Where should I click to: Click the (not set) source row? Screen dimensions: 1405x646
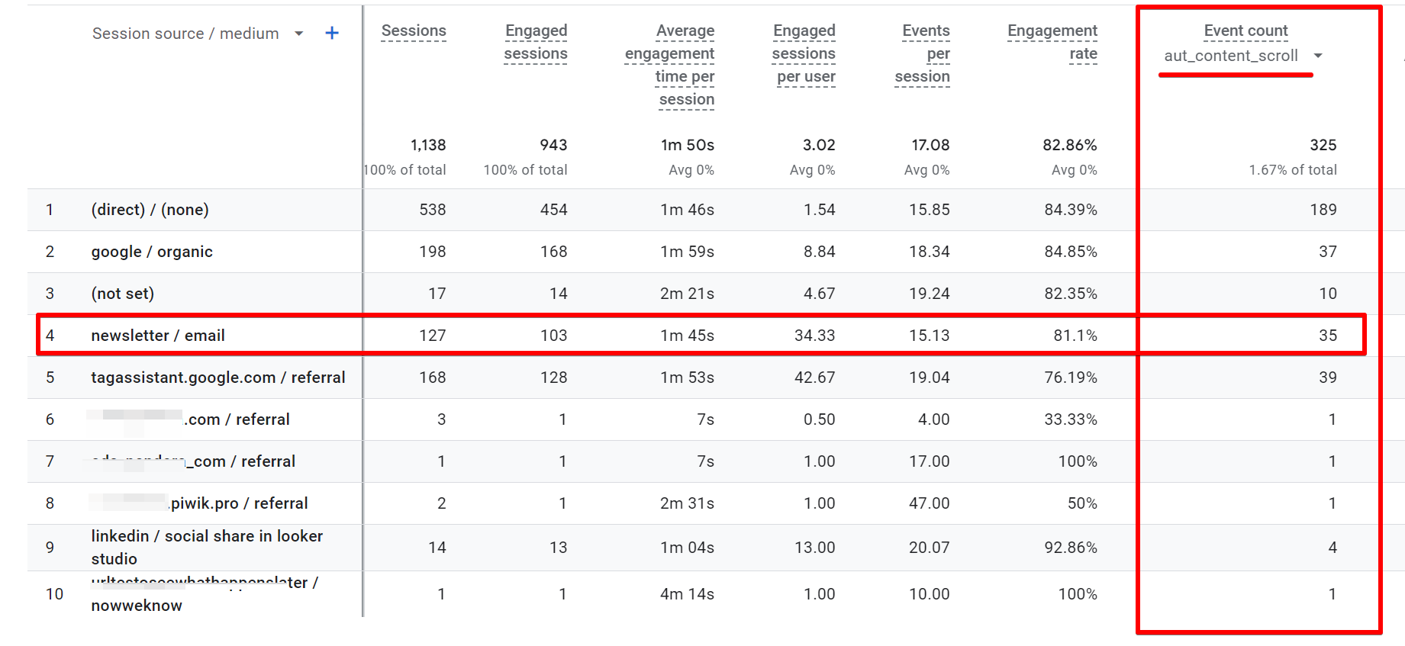123,293
